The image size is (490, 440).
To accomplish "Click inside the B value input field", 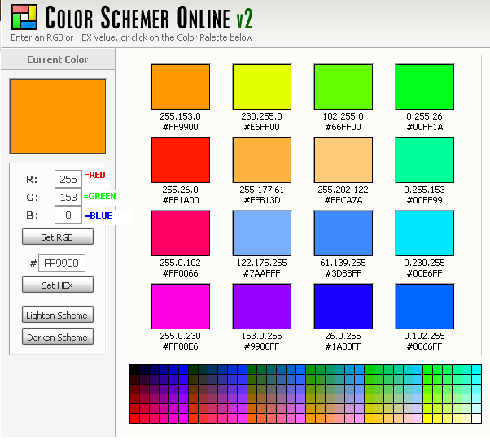I will click(68, 215).
